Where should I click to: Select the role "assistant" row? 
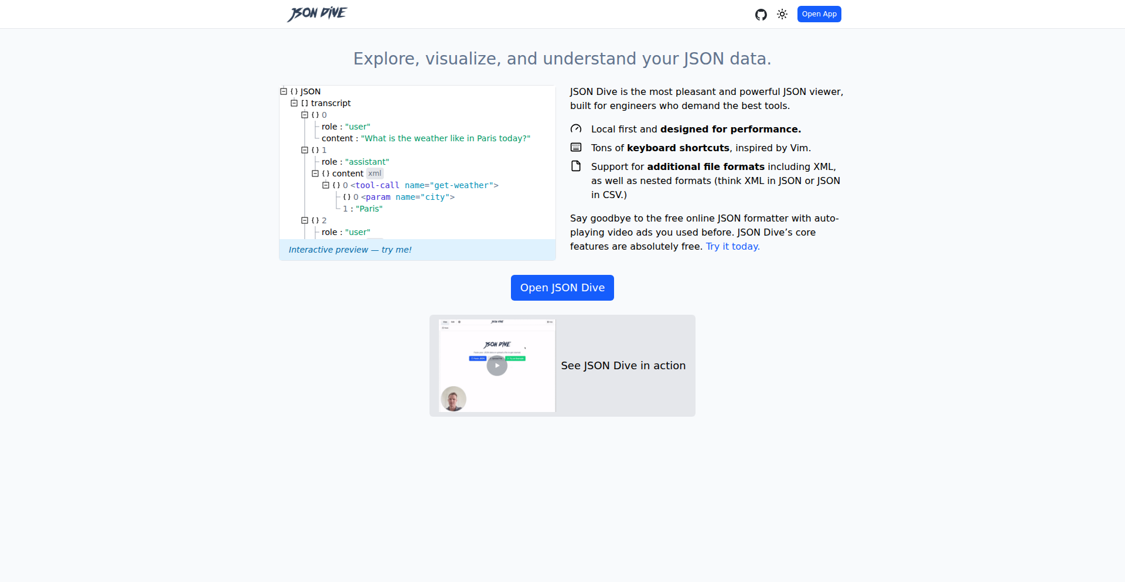point(355,162)
